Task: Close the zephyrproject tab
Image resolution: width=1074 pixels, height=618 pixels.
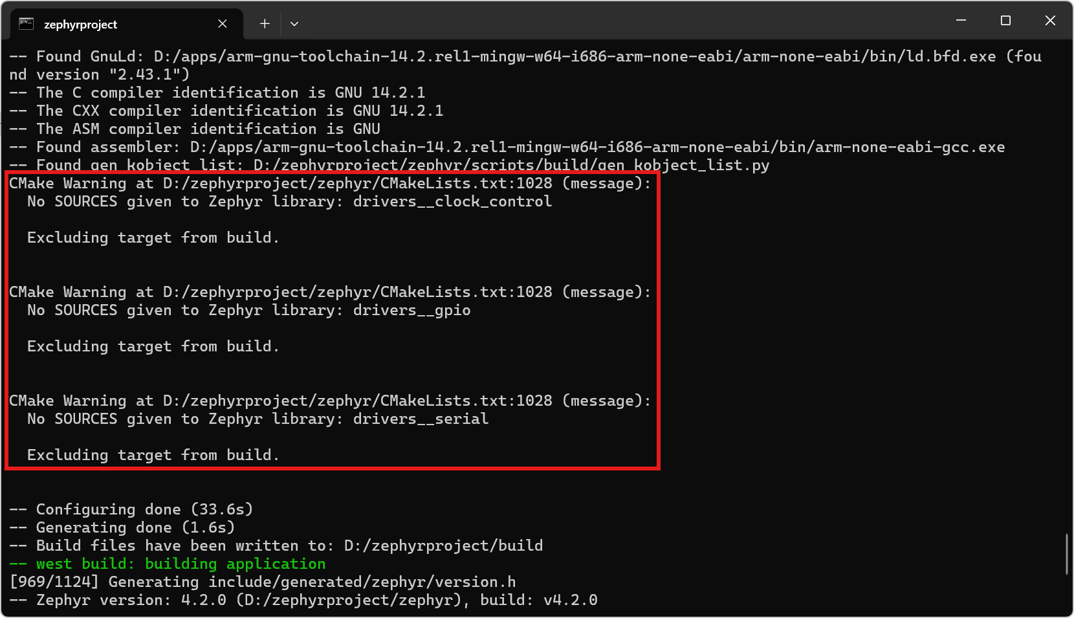Action: point(223,24)
